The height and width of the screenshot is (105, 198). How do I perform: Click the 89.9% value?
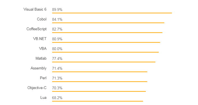pyautogui.click(x=57, y=10)
